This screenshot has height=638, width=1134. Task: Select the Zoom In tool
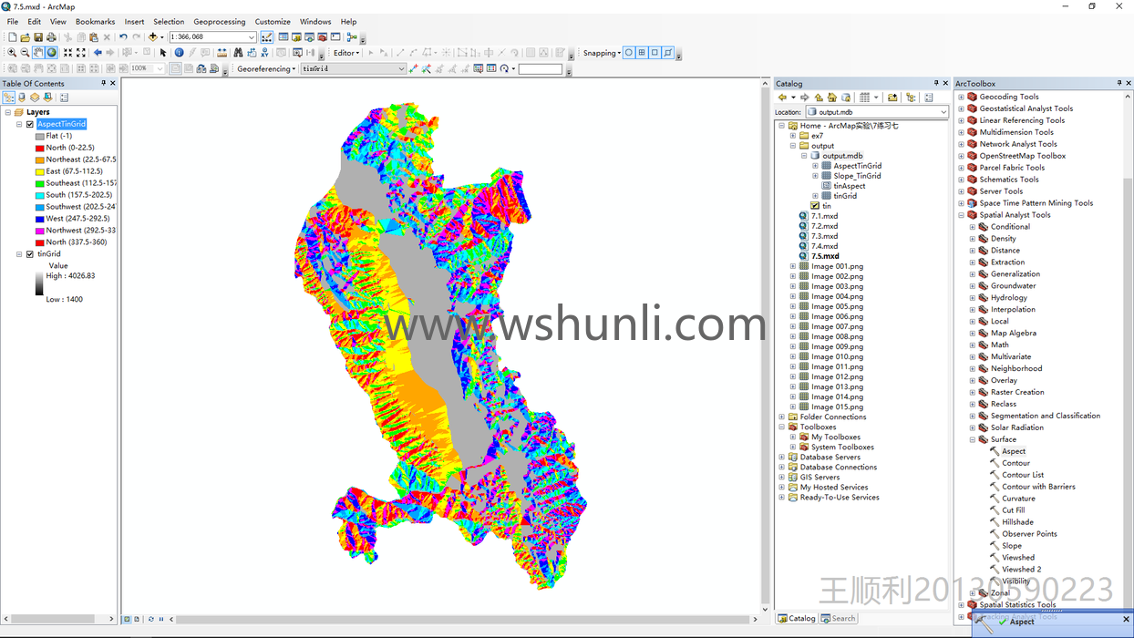point(12,53)
